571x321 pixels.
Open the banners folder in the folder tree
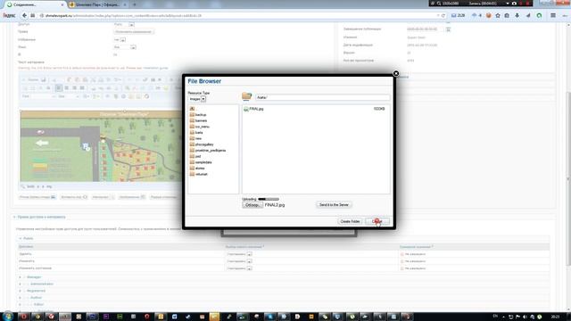coord(198,120)
